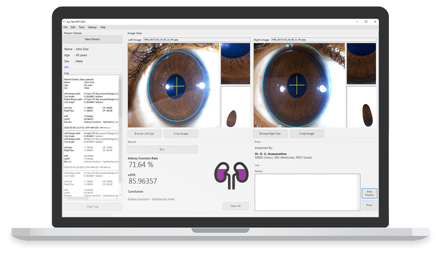Click Browse Left Eye button
Image resolution: width=441 pixels, height=258 pixels.
pyautogui.click(x=144, y=134)
